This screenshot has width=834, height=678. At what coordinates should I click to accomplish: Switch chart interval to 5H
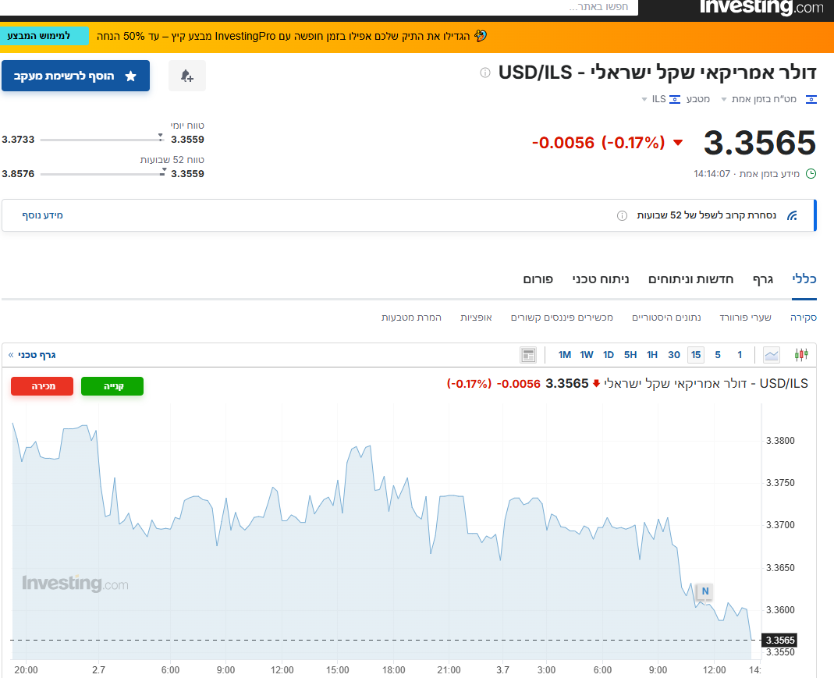(x=630, y=355)
